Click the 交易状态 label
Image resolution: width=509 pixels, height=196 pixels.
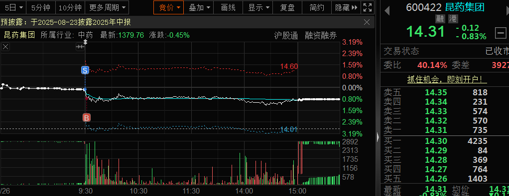(x=401, y=51)
